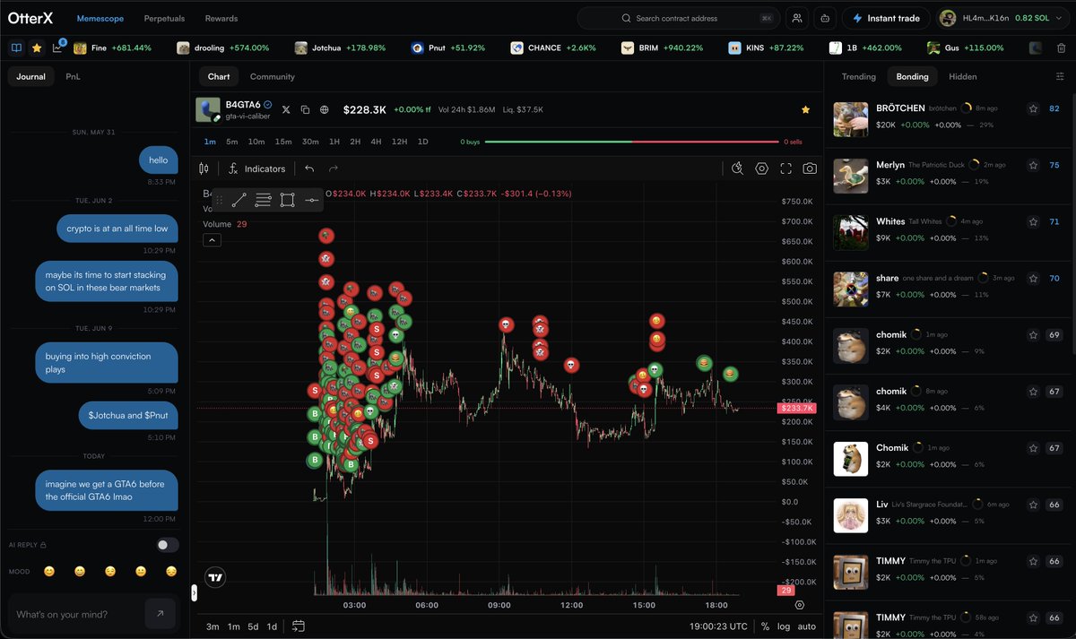The height and width of the screenshot is (639, 1076).
Task: Switch to the Trending tab
Action: pyautogui.click(x=858, y=76)
